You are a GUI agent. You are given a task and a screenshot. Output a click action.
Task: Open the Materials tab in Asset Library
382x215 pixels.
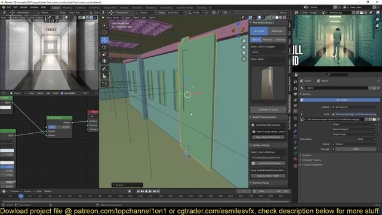tap(268, 39)
